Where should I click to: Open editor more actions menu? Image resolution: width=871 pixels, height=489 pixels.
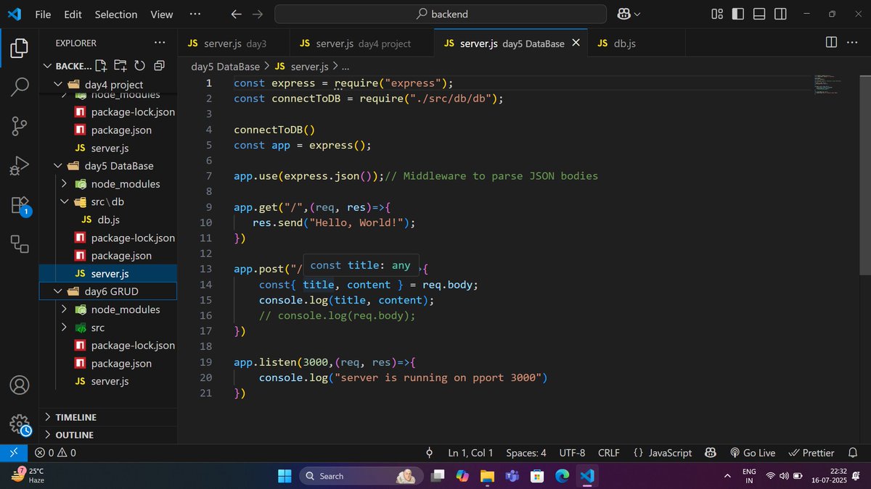pyautogui.click(x=852, y=43)
